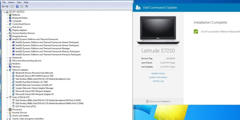Click the Smart card readers icon
The height and width of the screenshot is (120, 240).
point(10,116)
